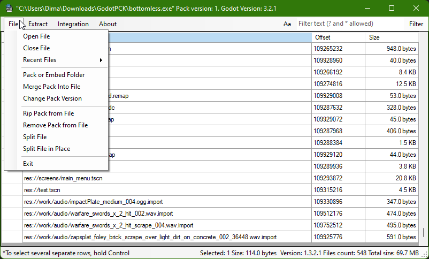This screenshot has height=259, width=429.
Task: Select impactPlate_medium_004.ogg.import row
Action: click(x=167, y=202)
